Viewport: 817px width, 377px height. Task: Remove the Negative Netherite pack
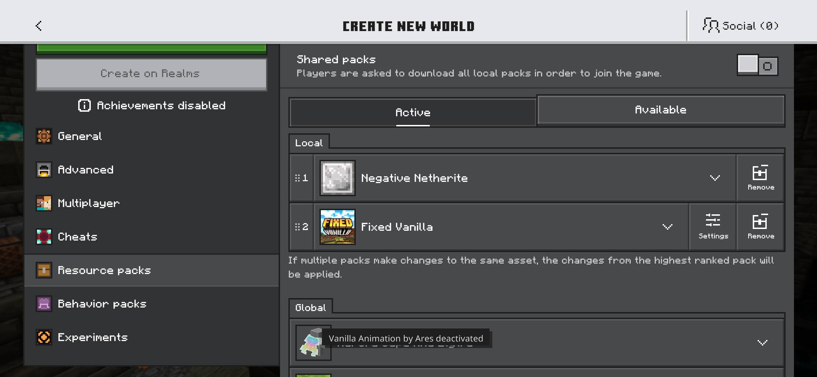[760, 178]
